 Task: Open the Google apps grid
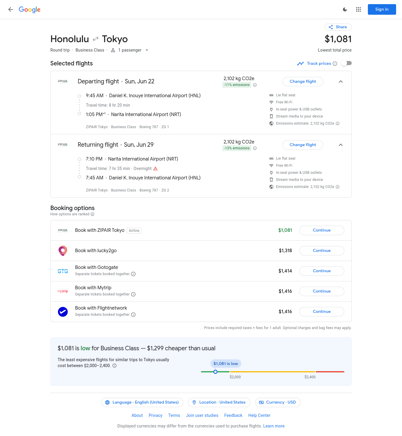click(x=358, y=9)
